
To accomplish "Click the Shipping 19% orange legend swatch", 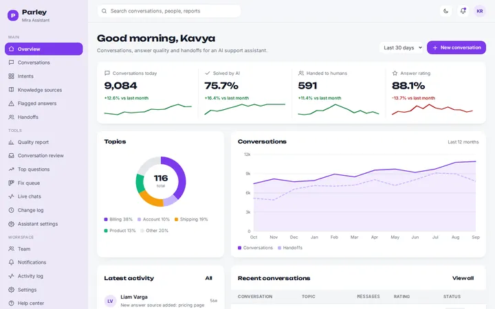I will (176, 220).
